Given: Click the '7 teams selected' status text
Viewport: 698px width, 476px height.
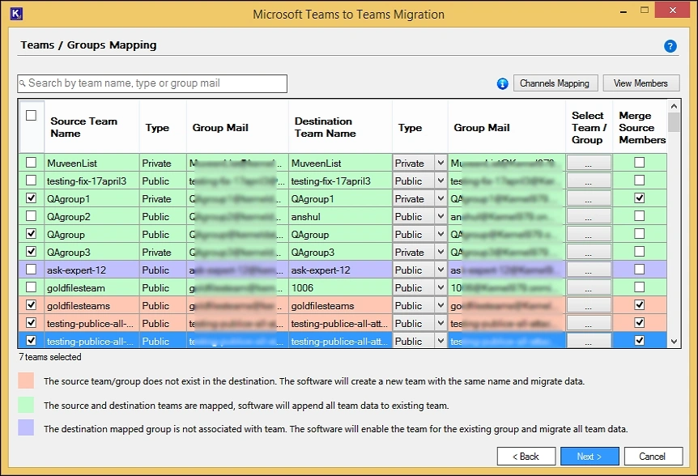Looking at the screenshot, I should click(50, 357).
